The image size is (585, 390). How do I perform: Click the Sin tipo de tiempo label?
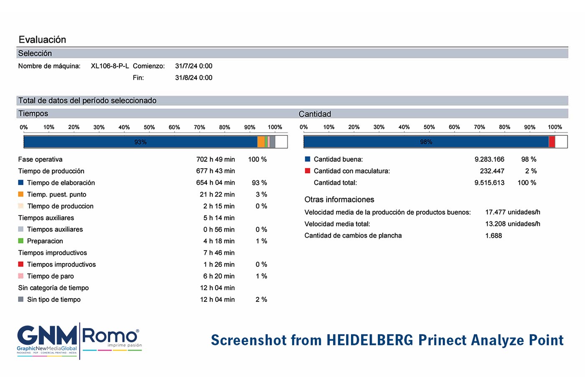[54, 300]
